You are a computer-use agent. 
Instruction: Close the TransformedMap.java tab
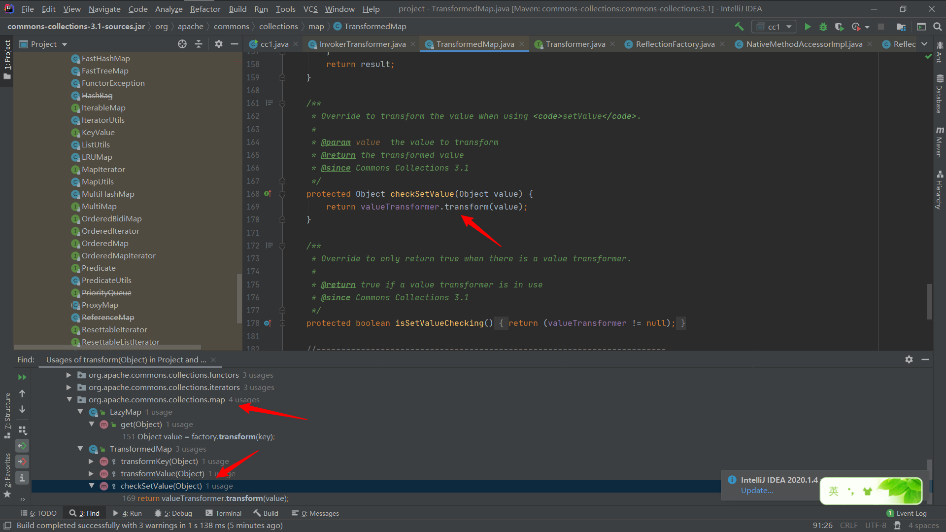pyautogui.click(x=522, y=44)
